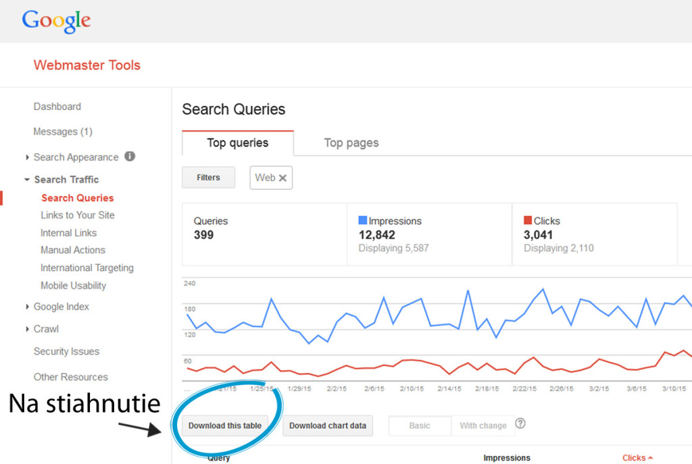Click the 2/10/15 date label

point(412,388)
